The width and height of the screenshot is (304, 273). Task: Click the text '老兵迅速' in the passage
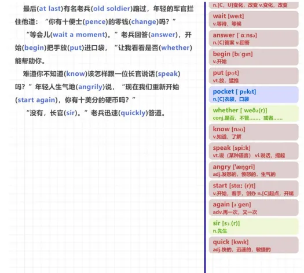pos(104,113)
